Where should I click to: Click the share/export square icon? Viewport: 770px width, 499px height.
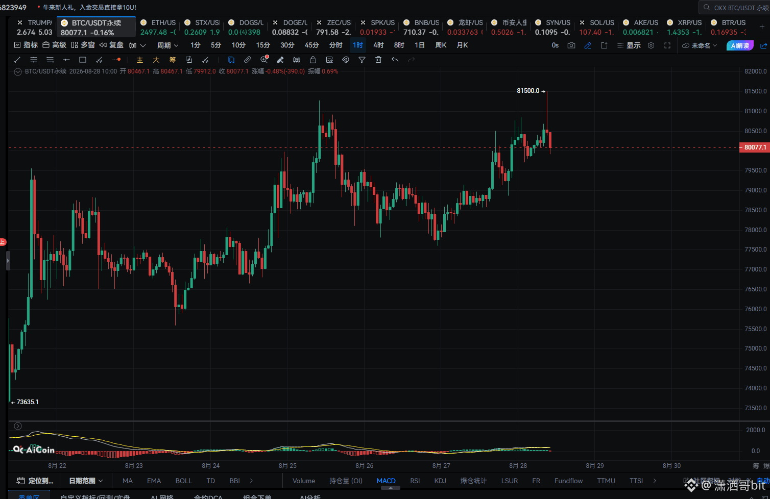(604, 45)
